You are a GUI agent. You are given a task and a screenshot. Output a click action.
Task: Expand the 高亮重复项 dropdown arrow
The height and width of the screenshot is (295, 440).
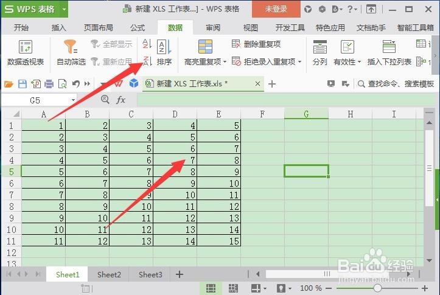225,61
